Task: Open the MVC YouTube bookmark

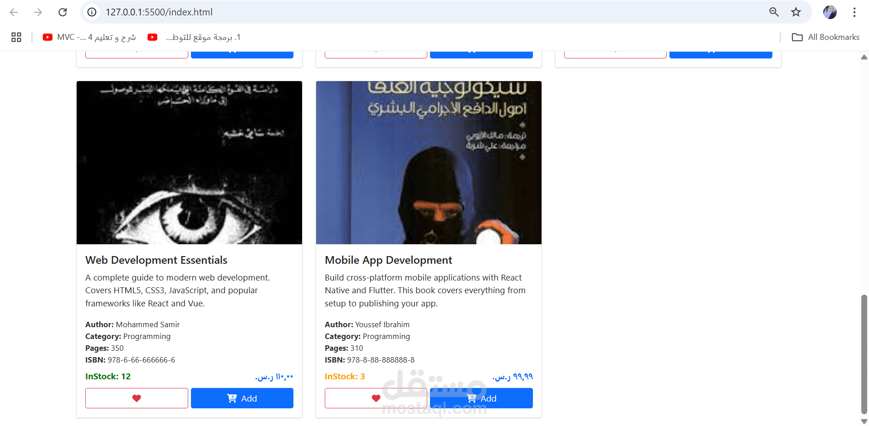Action: (89, 37)
